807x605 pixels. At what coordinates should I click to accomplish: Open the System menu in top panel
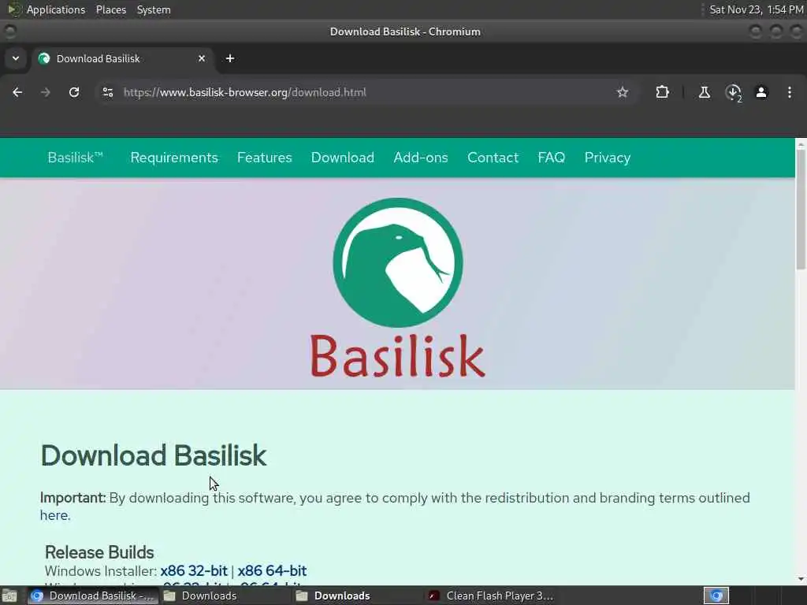pos(154,9)
